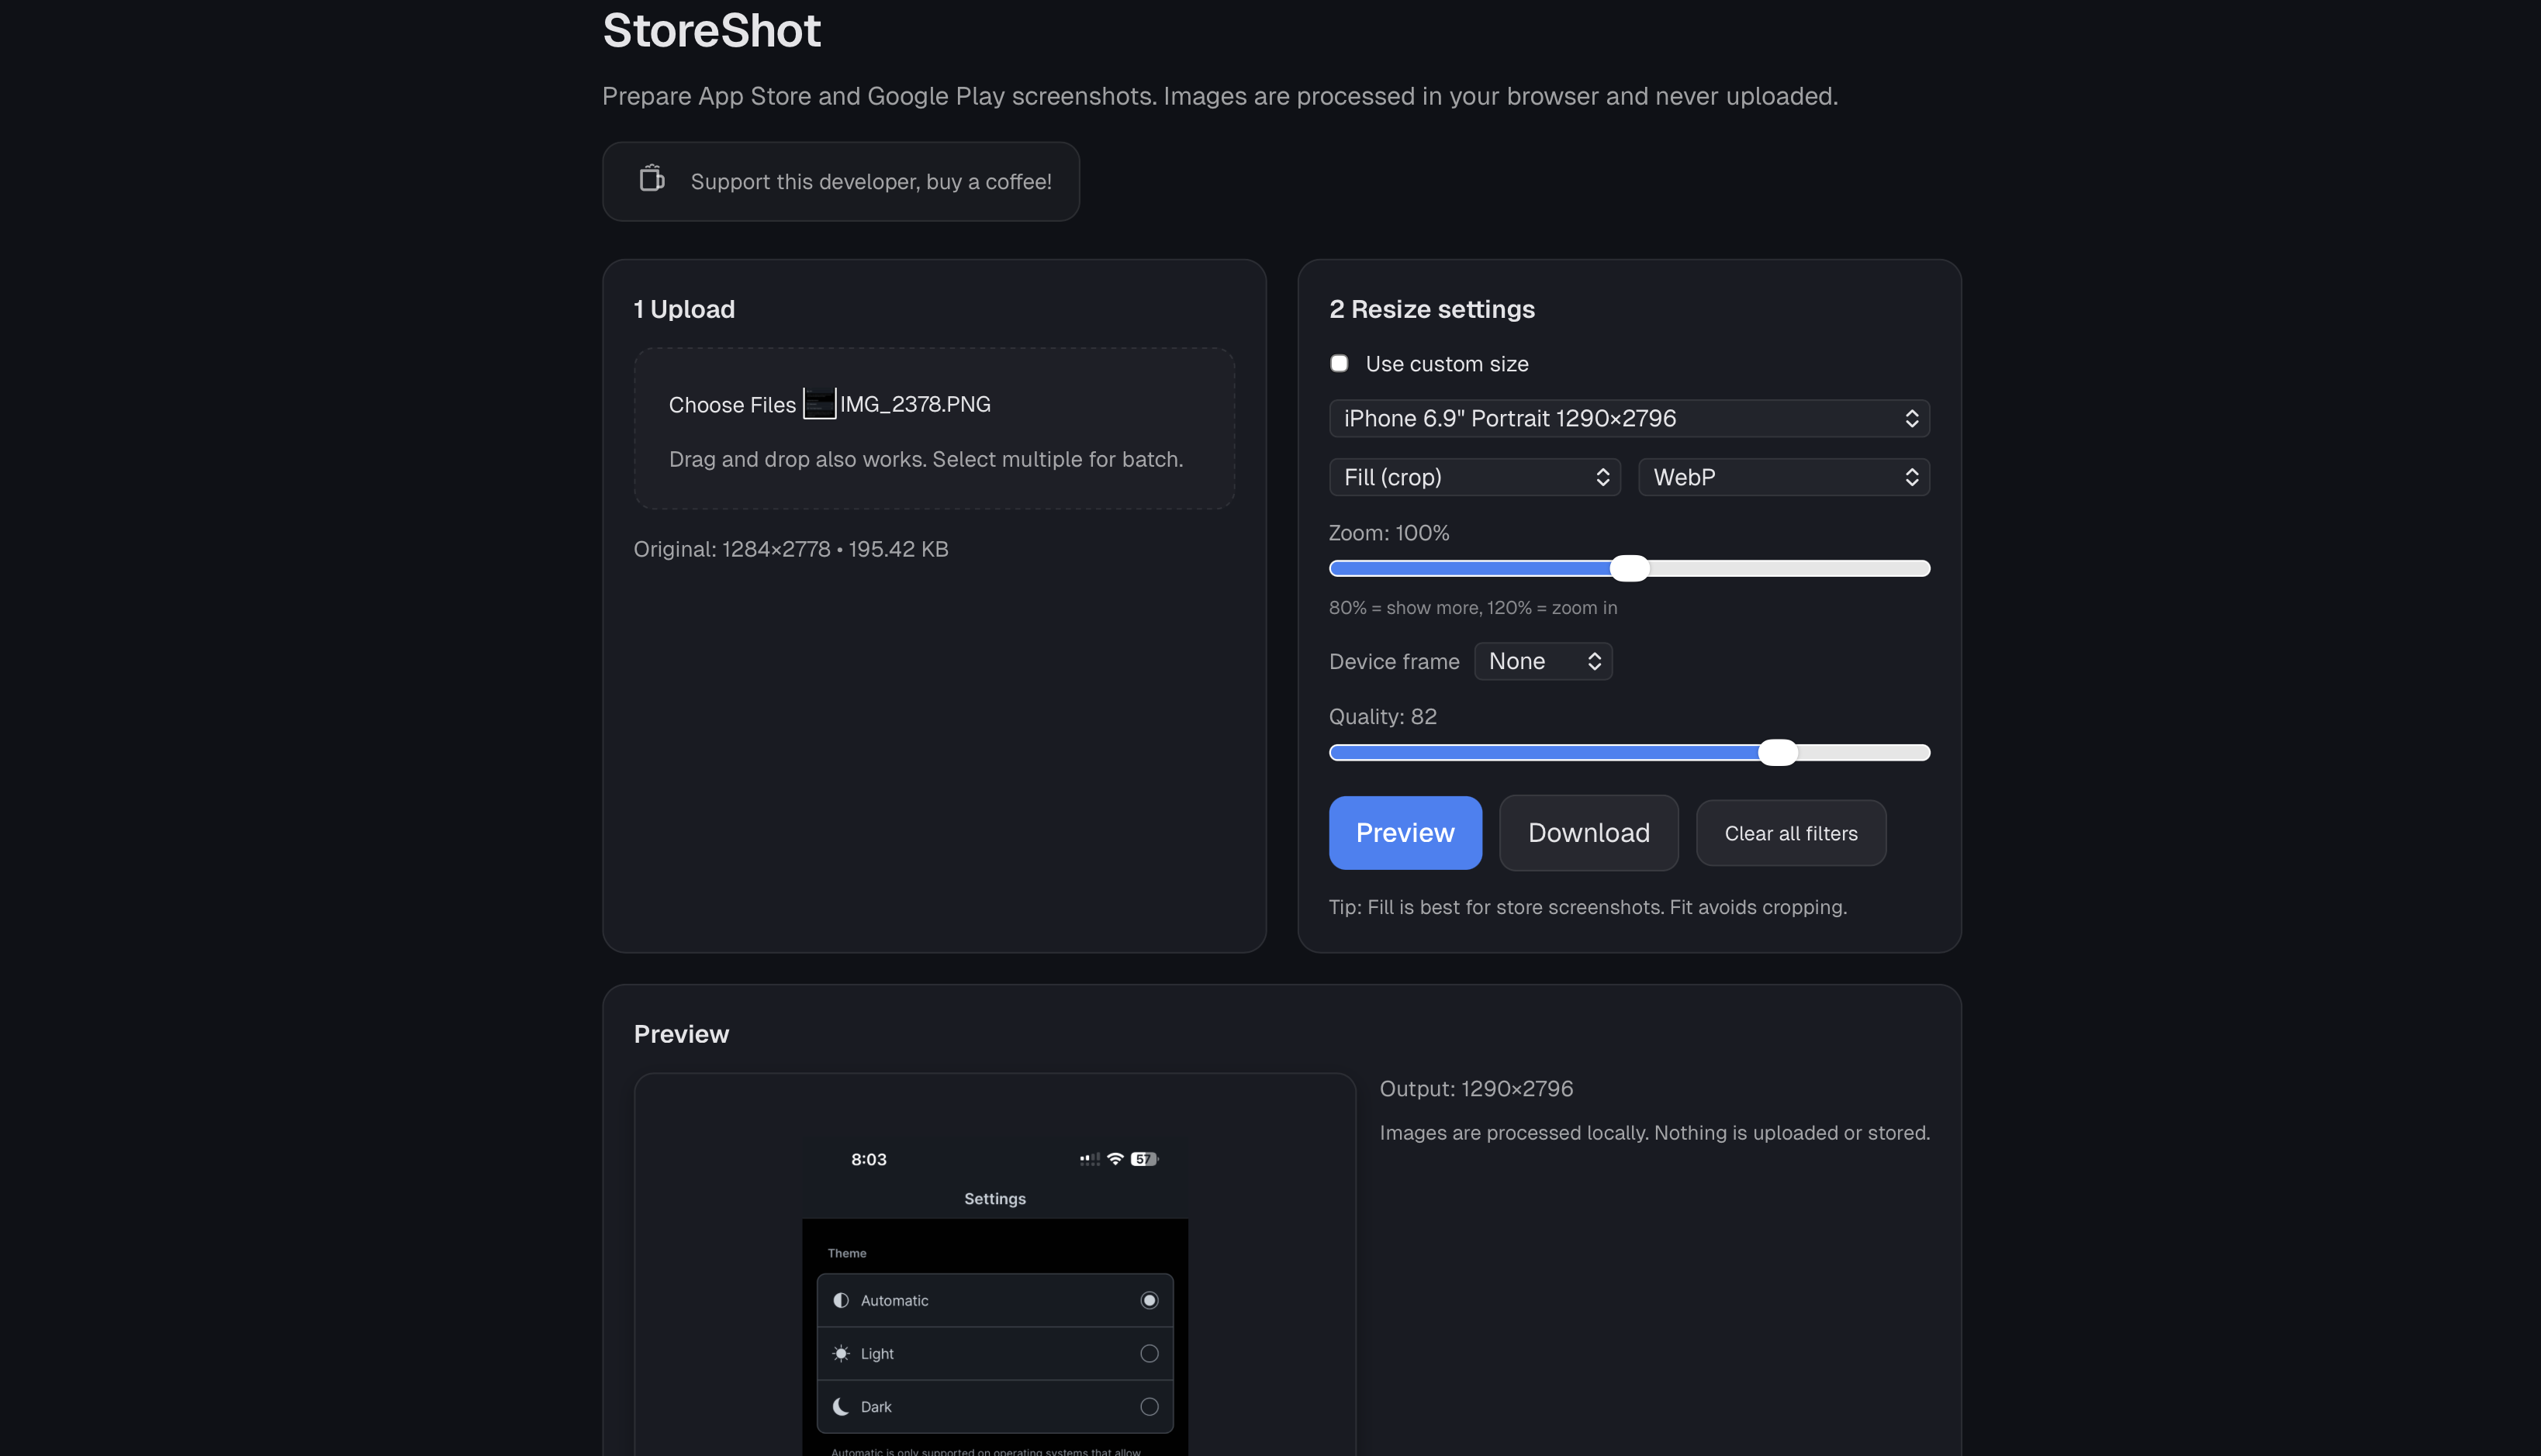Click the Quality slider handle
This screenshot has height=1456, width=2541.
(x=1778, y=752)
